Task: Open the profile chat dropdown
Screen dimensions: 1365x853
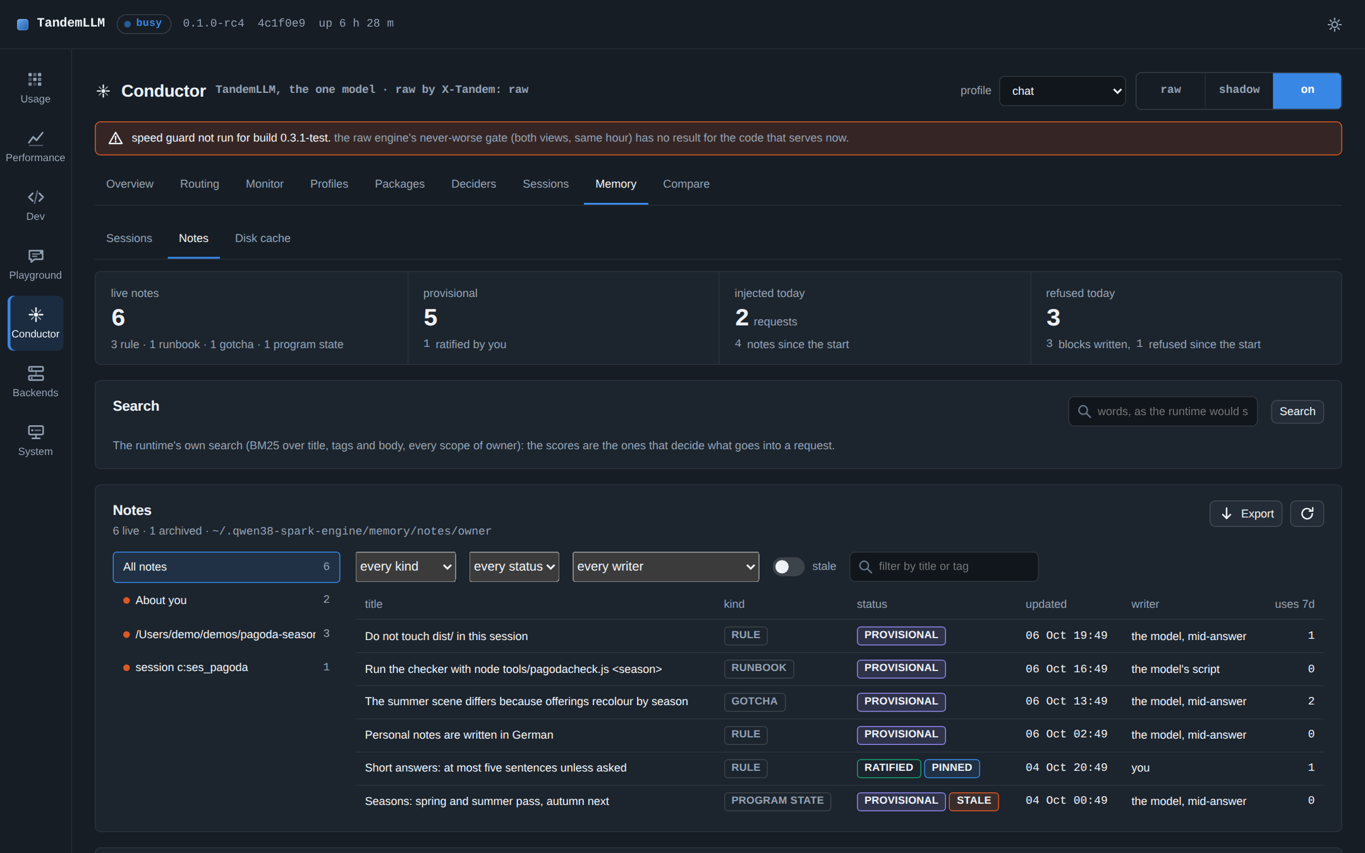Action: (x=1062, y=91)
